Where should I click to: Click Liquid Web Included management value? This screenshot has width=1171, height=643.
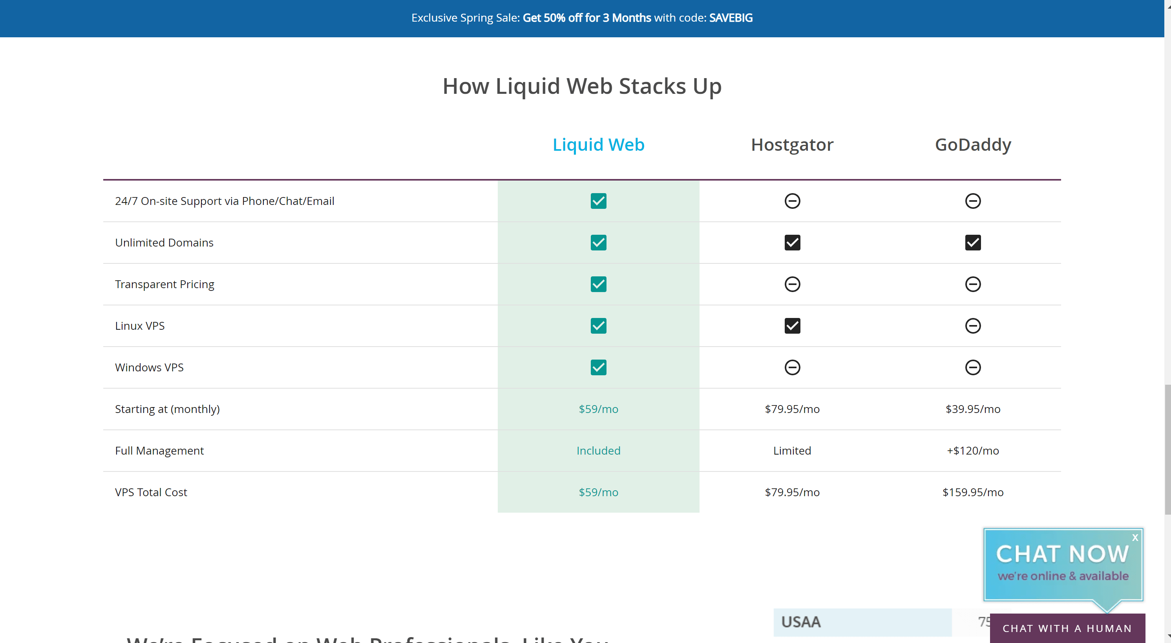click(598, 451)
